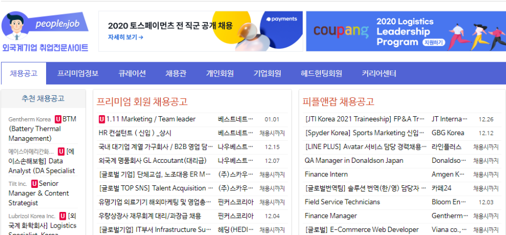Open recommended BTM (Battery Thermal Management) job
The height and width of the screenshot is (235, 506).
(42, 129)
